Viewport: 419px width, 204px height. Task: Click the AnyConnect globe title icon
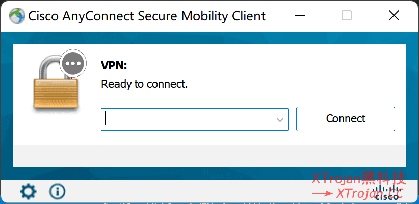(17, 16)
